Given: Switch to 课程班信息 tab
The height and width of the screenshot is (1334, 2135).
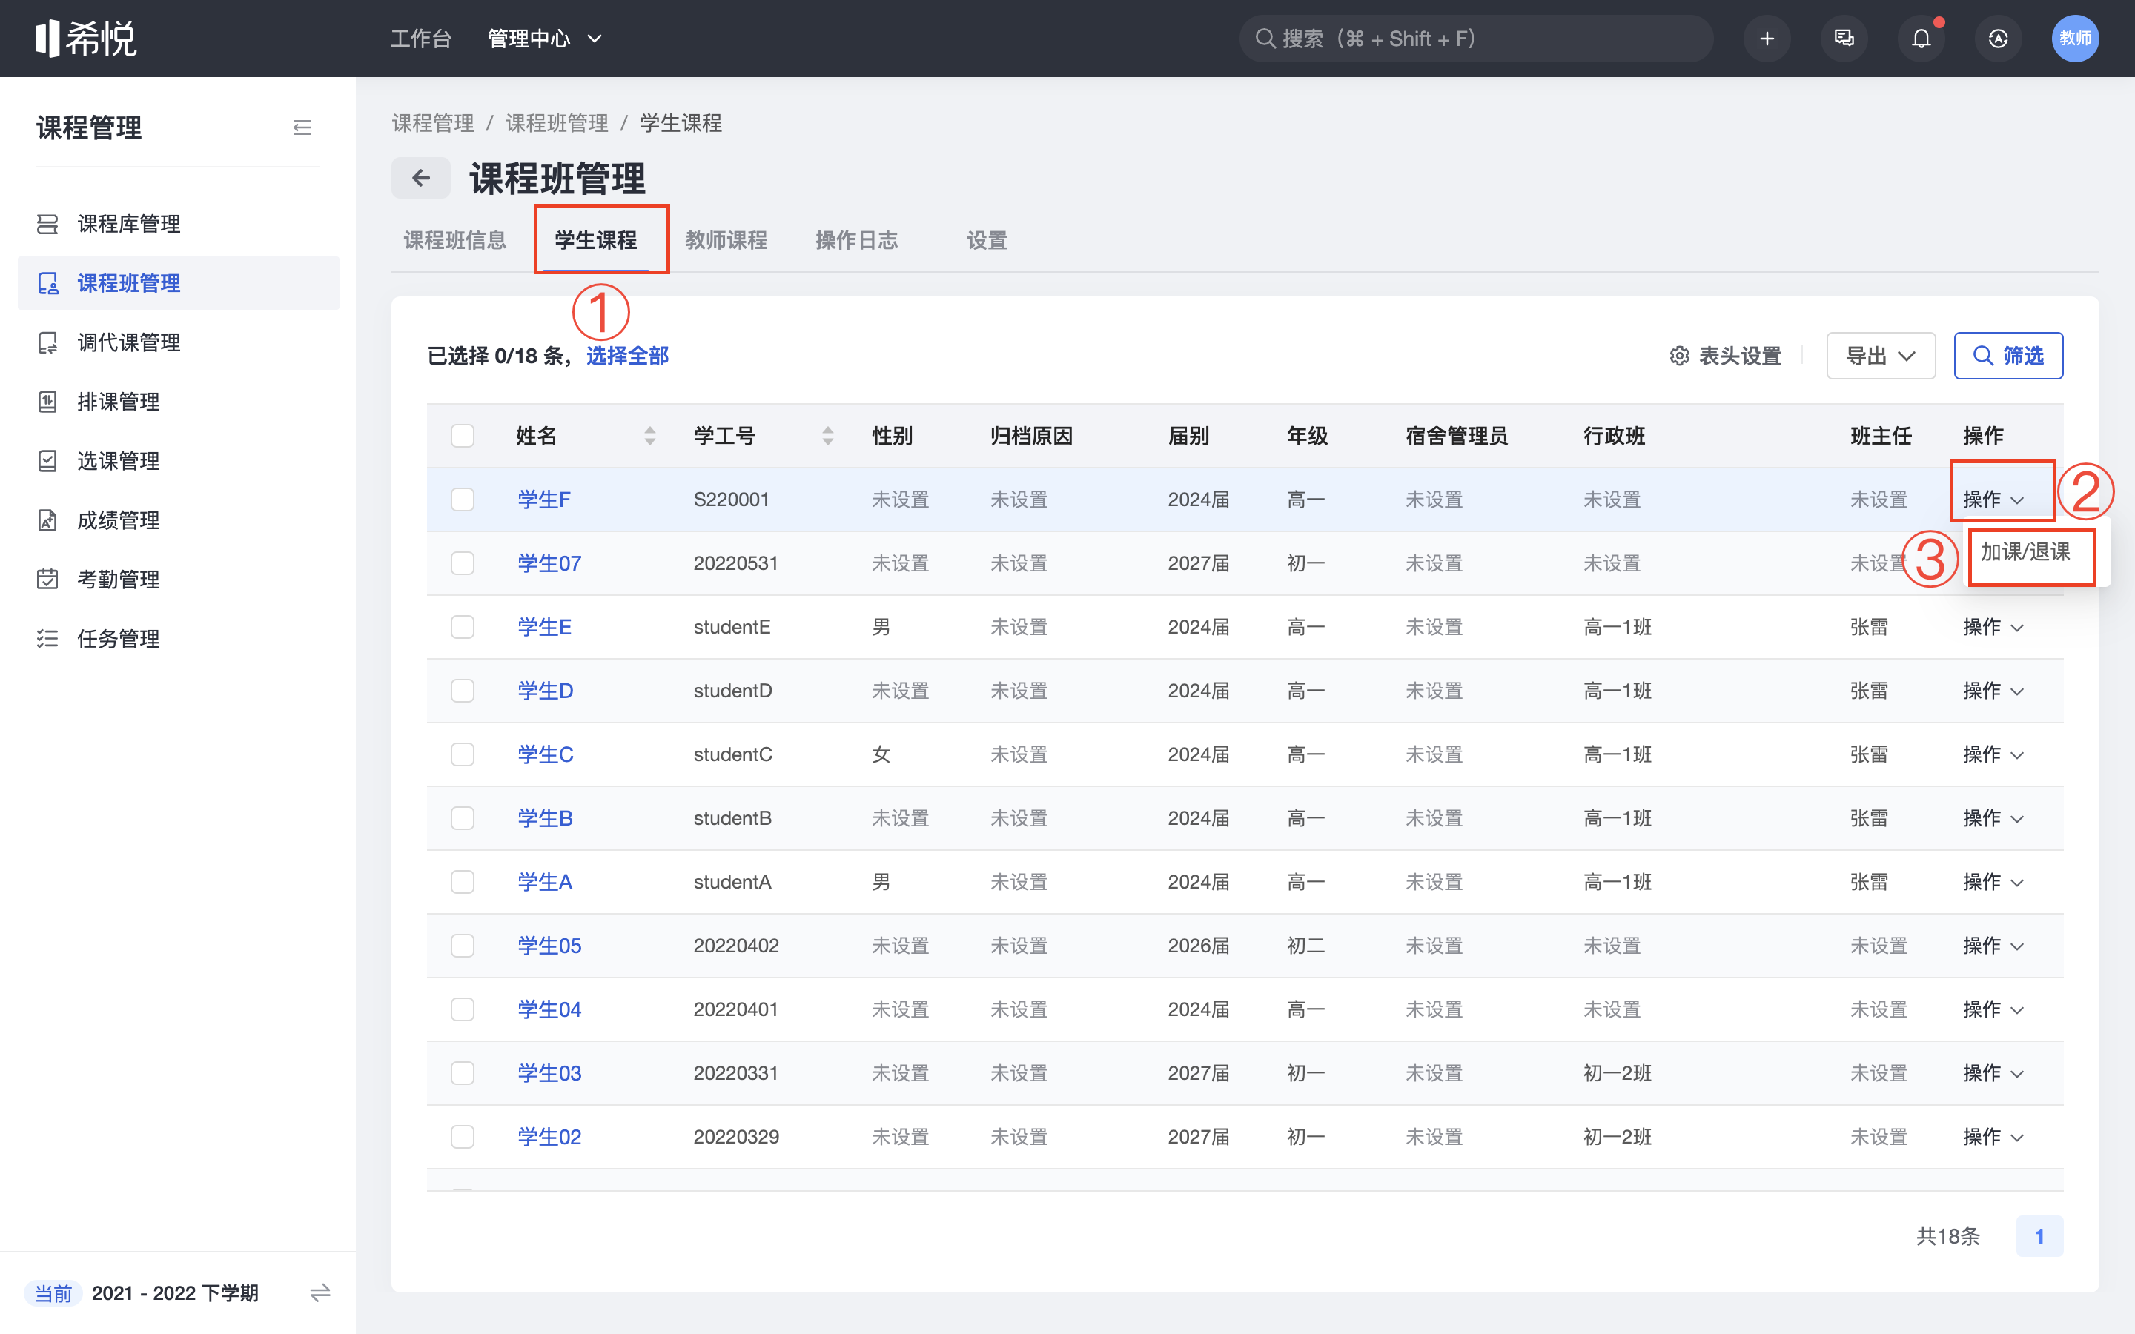Looking at the screenshot, I should [455, 240].
